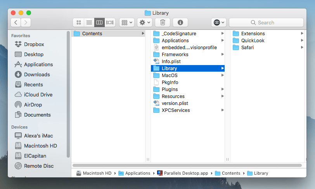Screen dimensions: 315x189
Task: Select the XPCServices folder
Action: [x=188, y=110]
